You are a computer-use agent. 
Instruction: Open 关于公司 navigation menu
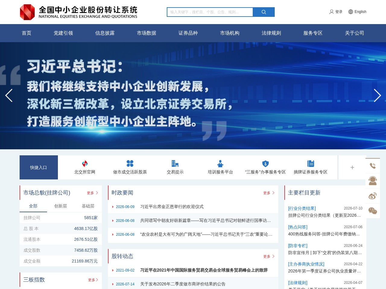[355, 33]
